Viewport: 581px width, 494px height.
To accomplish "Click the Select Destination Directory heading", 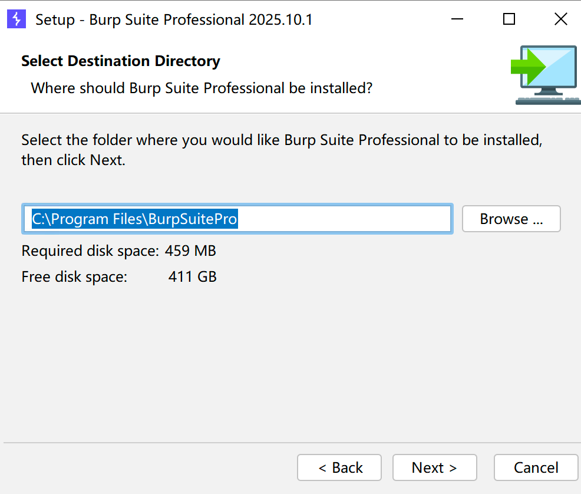I will (121, 61).
